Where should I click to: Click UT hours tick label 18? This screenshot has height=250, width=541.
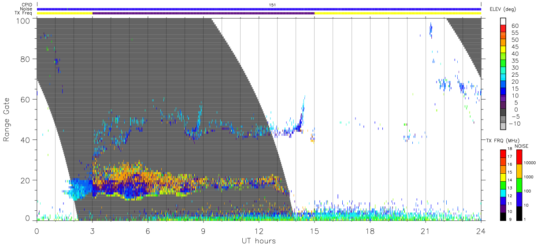pos(370,231)
